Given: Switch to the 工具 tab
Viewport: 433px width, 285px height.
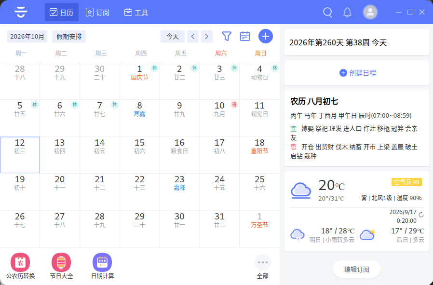Looking at the screenshot, I should click(136, 12).
